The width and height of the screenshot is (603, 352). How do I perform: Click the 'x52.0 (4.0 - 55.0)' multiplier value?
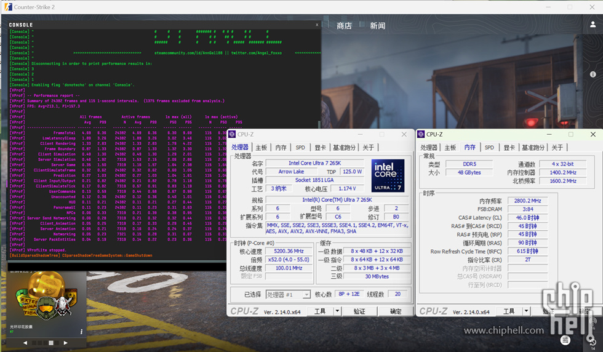(x=289, y=259)
